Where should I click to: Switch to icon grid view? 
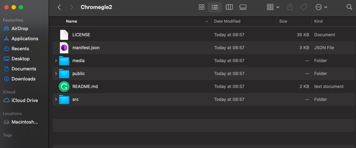point(202,7)
